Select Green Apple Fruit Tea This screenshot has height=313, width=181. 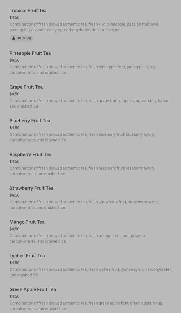point(33,290)
